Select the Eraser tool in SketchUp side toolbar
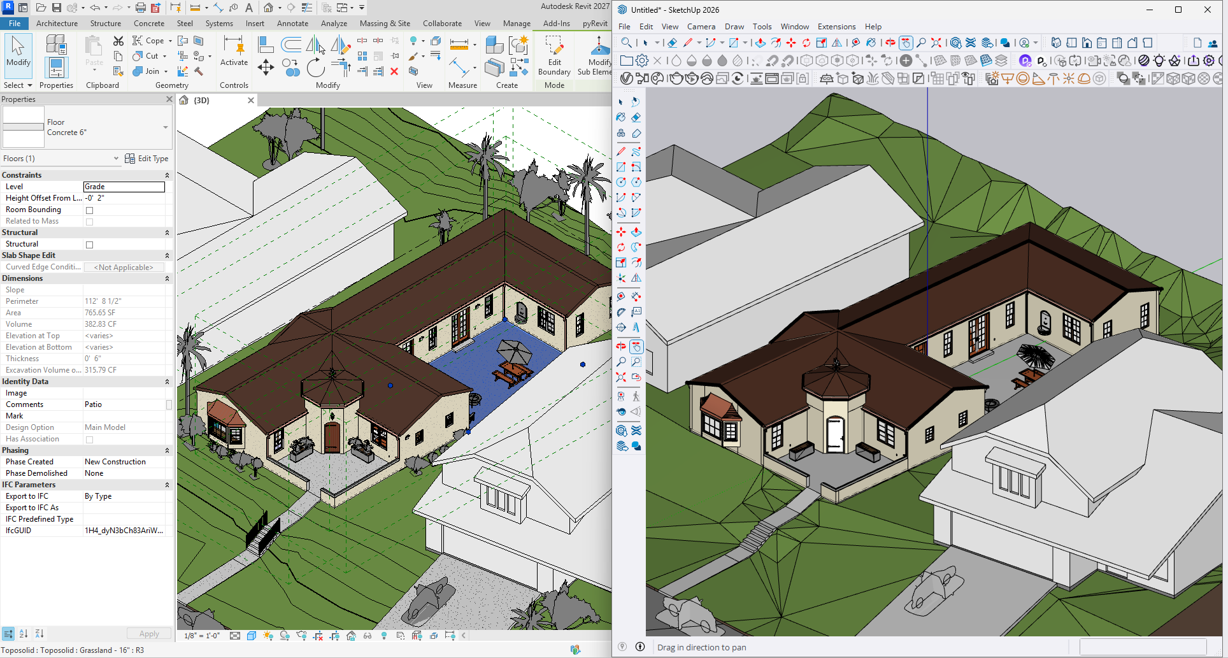This screenshot has height=658, width=1228. (x=636, y=117)
